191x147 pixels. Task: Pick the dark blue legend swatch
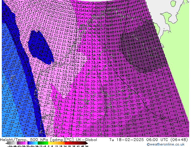(x=28, y=143)
